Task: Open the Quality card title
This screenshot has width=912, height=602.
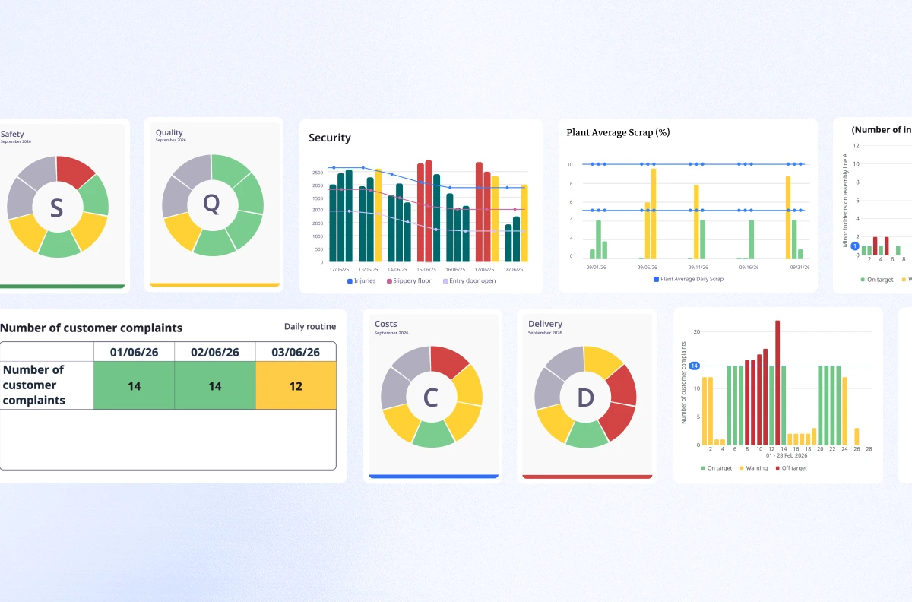Action: tap(169, 133)
